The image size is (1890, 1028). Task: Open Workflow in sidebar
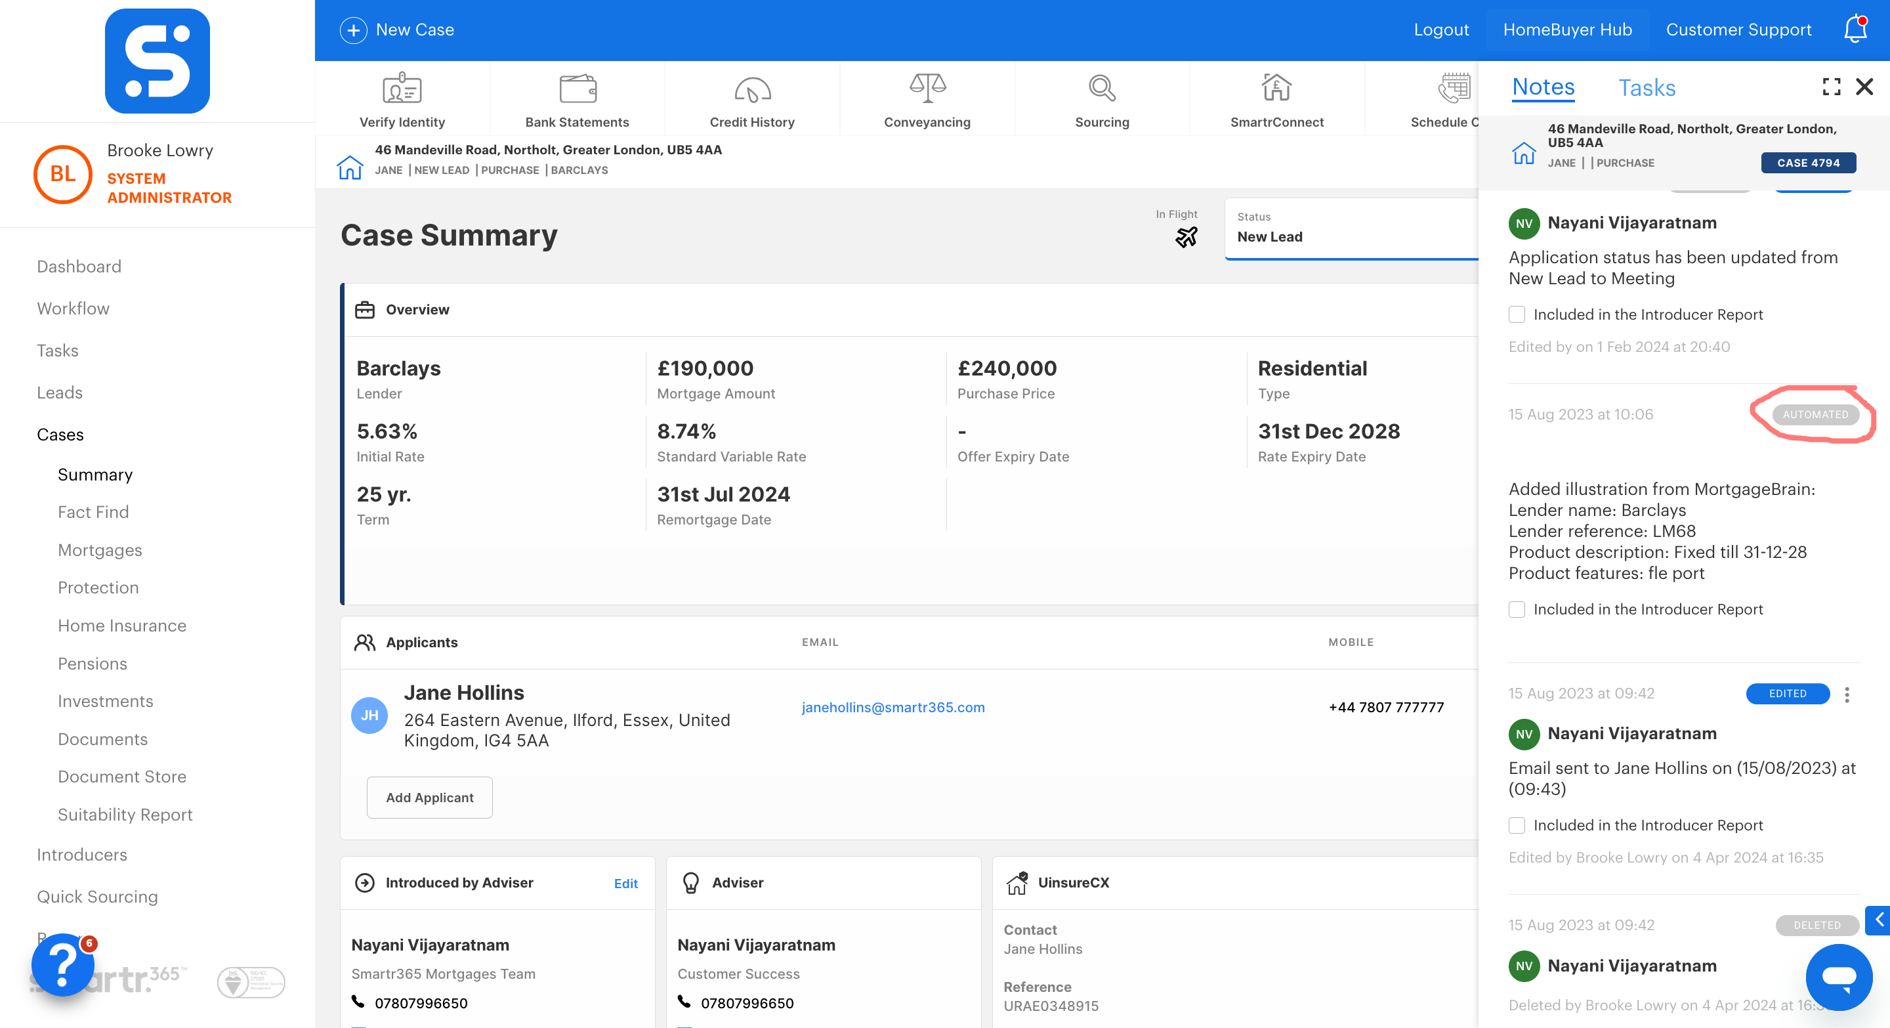(73, 308)
